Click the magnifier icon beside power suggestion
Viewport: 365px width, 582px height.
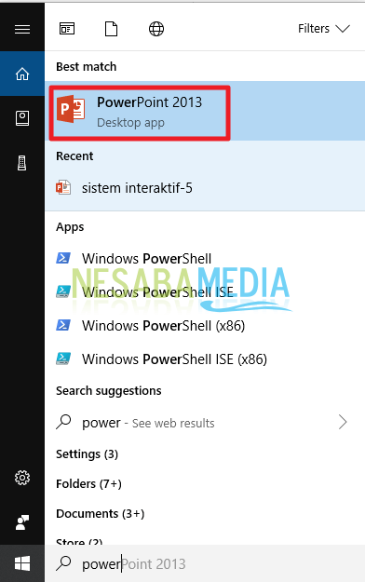point(63,422)
